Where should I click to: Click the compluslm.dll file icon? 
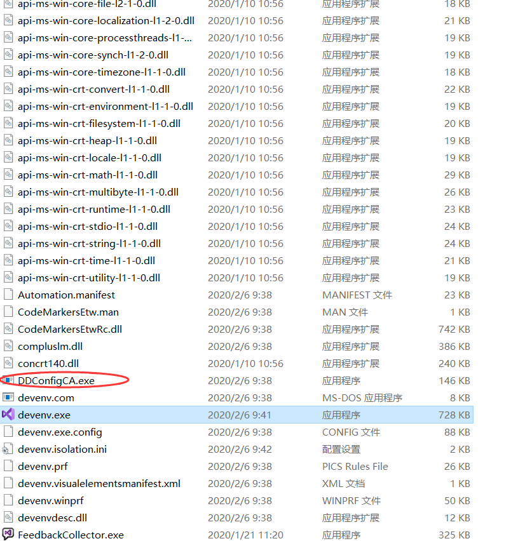tap(8, 346)
